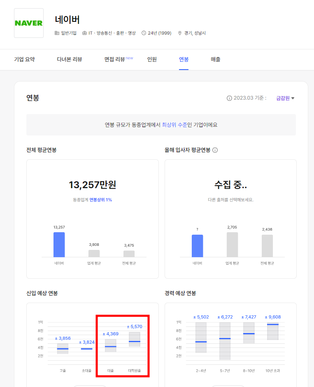Click the ± 5,570 value for 대학원졸
This screenshot has height=387, width=314.
(x=135, y=327)
